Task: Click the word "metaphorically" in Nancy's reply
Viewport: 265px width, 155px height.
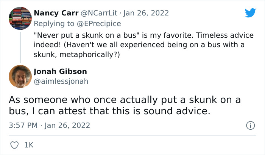Action: 91,54
